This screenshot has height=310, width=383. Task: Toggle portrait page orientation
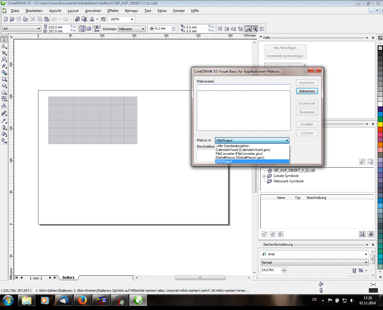pos(82,29)
